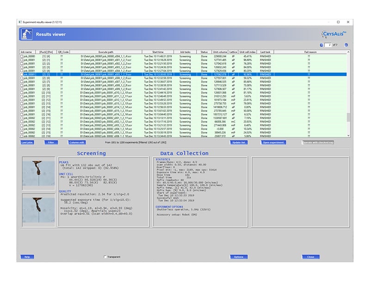The image size is (370, 282).
Task: Go to next results page arrow
Action: (x=346, y=45)
